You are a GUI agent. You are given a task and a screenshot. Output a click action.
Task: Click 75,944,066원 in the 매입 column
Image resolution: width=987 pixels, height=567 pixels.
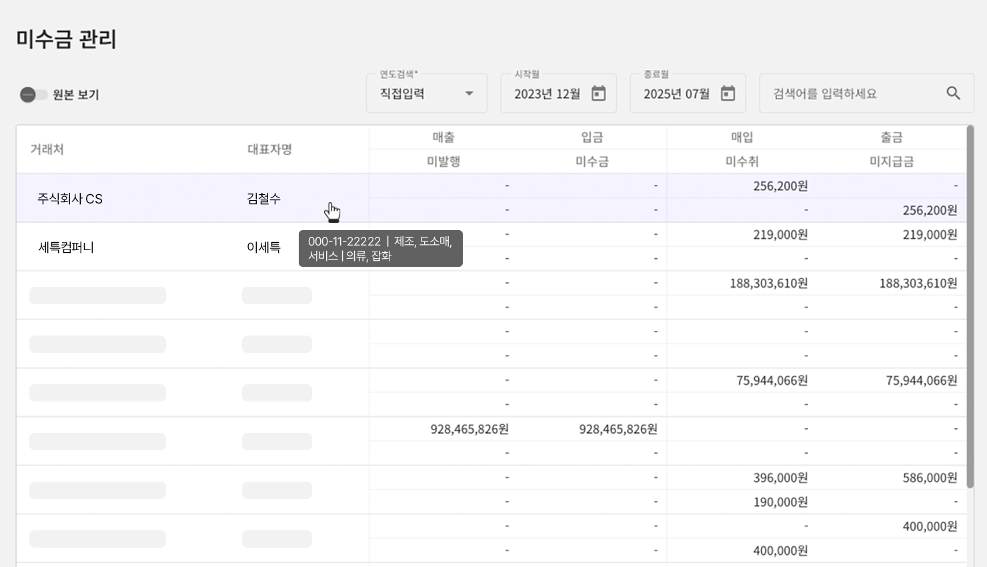point(772,381)
